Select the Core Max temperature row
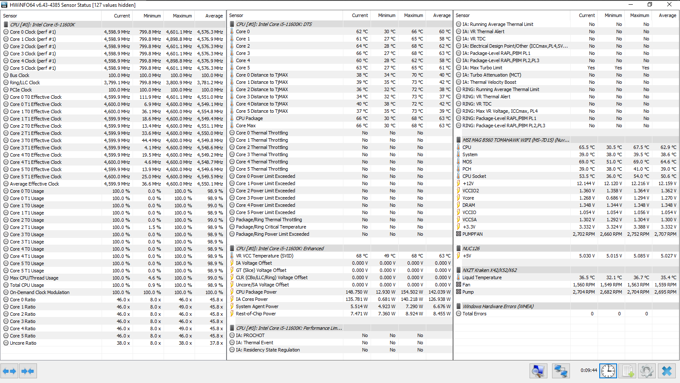 click(340, 126)
